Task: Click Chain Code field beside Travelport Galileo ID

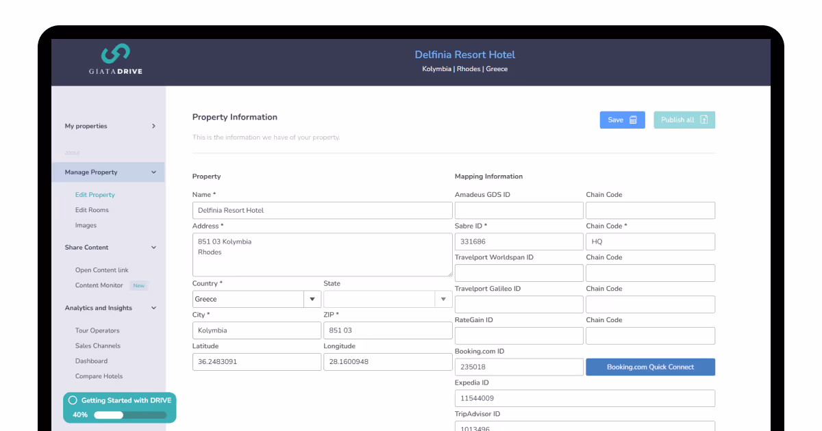Action: coord(650,304)
